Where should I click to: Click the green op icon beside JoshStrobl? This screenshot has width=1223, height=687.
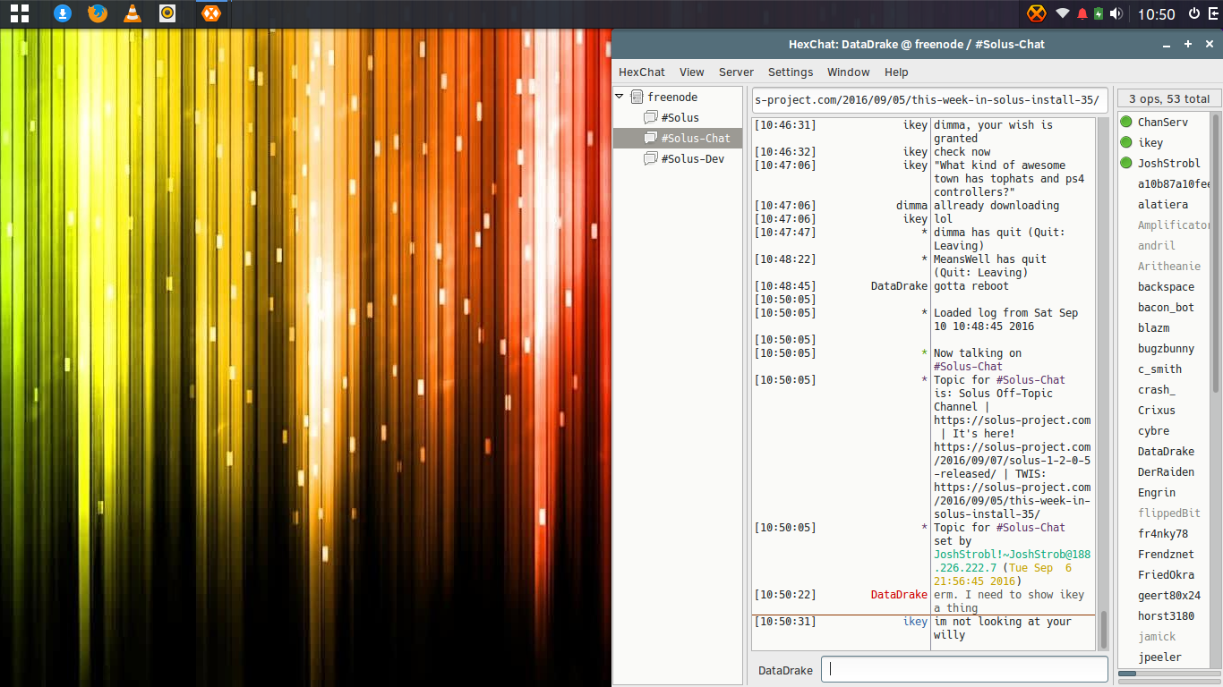1126,163
